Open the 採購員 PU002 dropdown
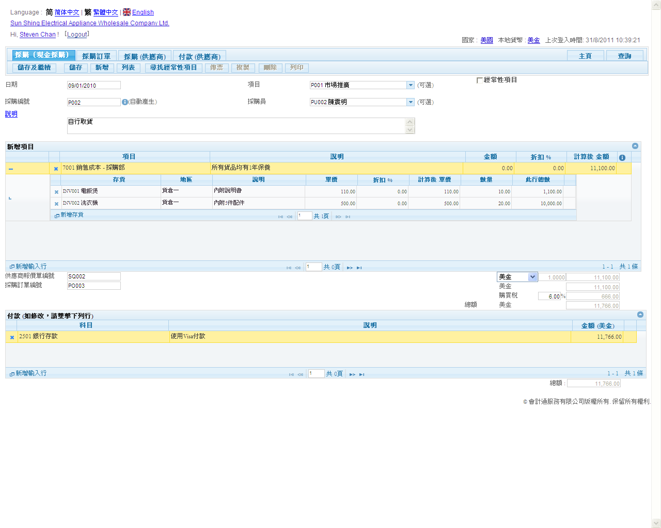 pos(411,102)
